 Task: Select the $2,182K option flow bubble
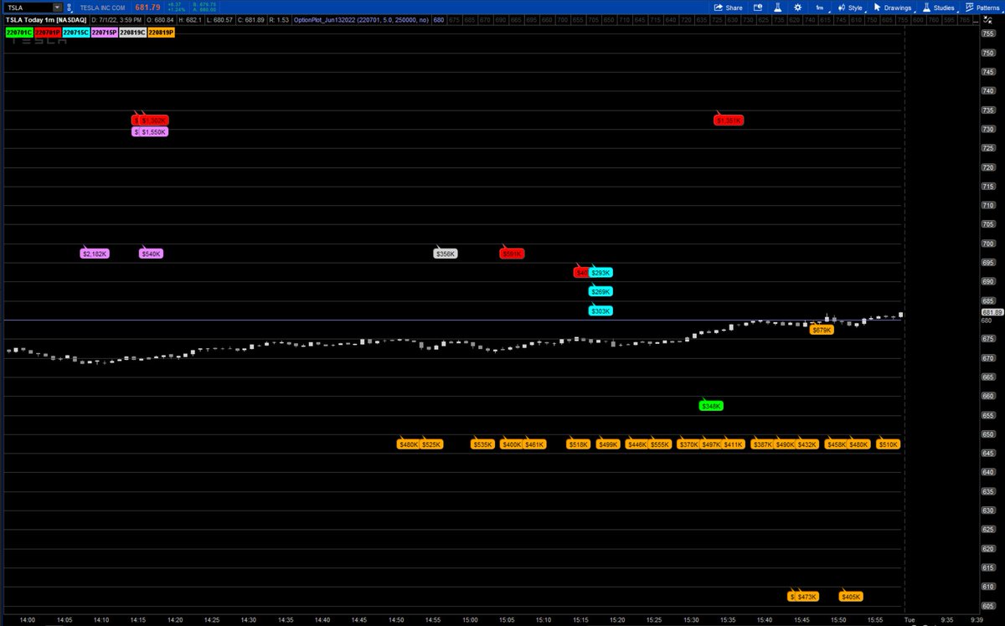pos(95,254)
